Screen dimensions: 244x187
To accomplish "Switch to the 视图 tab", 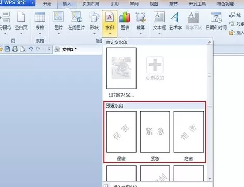I will pyautogui.click(x=154, y=4).
